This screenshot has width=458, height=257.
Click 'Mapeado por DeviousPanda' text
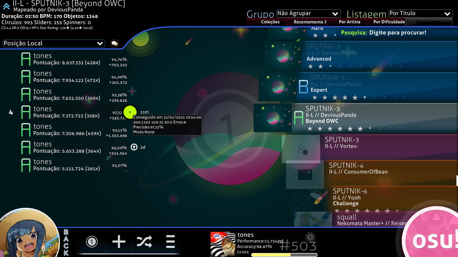click(48, 10)
